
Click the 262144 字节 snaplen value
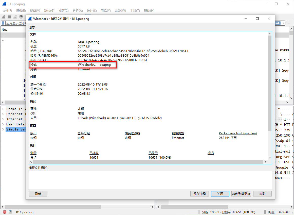(x=228, y=138)
